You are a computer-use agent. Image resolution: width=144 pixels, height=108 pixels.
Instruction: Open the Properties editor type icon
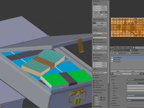(112, 50)
